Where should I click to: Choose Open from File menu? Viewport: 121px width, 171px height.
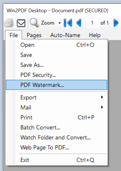56,45
